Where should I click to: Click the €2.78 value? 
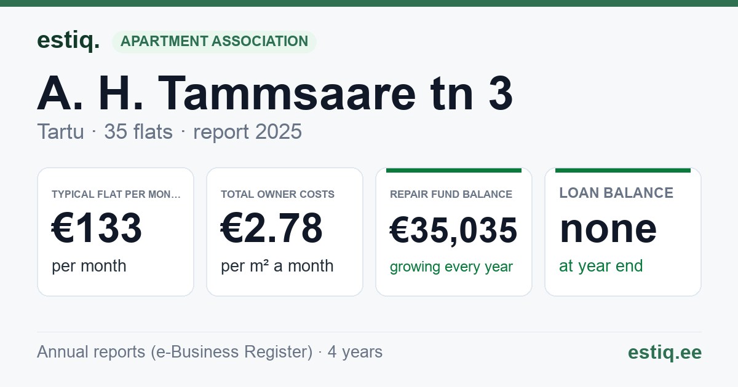pyautogui.click(x=272, y=228)
